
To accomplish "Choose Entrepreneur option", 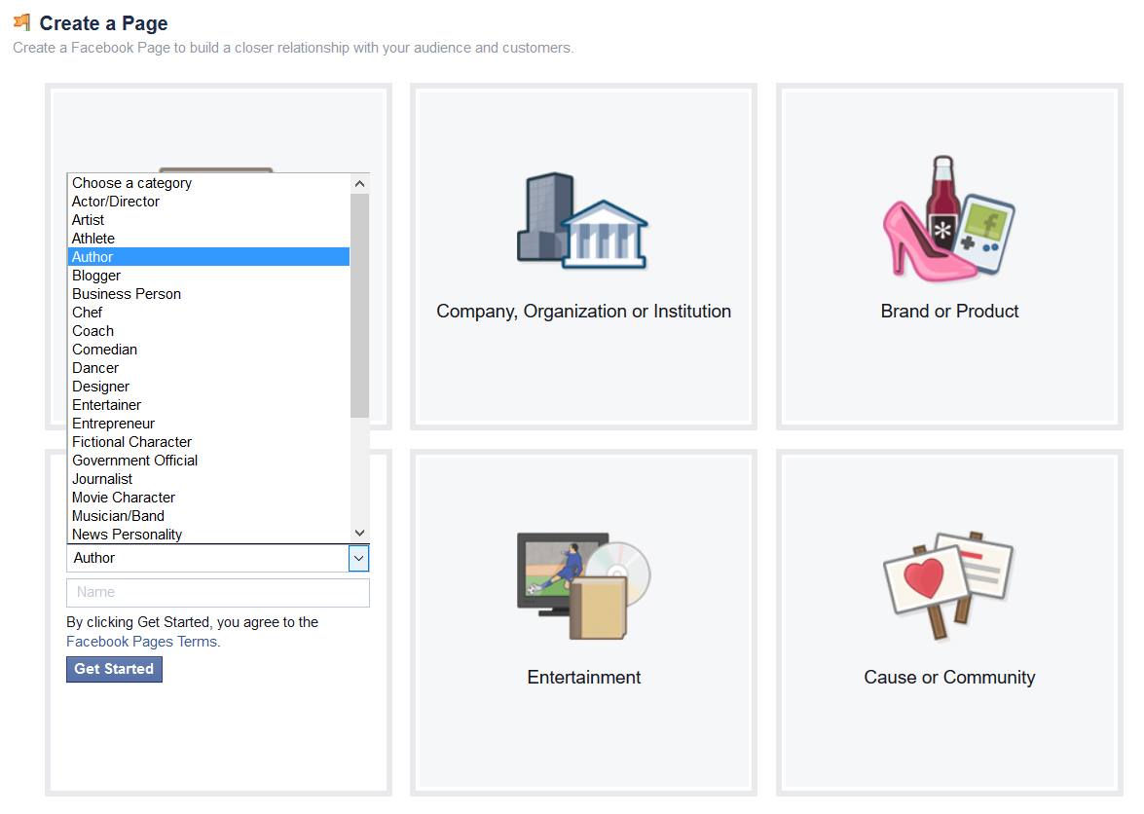I will coord(208,424).
